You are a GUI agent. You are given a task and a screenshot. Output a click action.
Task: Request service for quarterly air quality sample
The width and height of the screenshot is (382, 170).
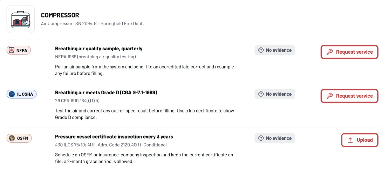349,52
